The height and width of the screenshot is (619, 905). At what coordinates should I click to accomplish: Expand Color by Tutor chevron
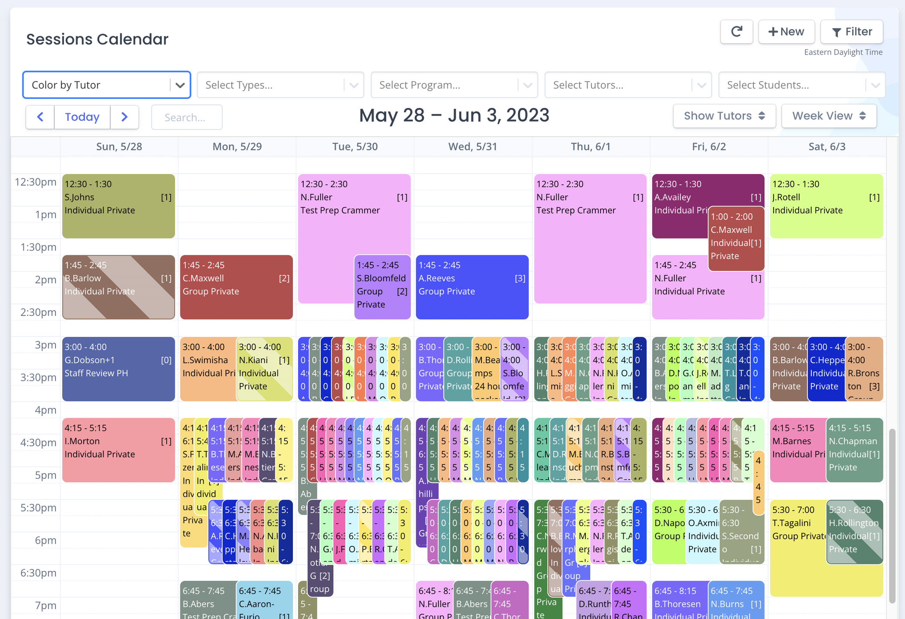point(180,85)
